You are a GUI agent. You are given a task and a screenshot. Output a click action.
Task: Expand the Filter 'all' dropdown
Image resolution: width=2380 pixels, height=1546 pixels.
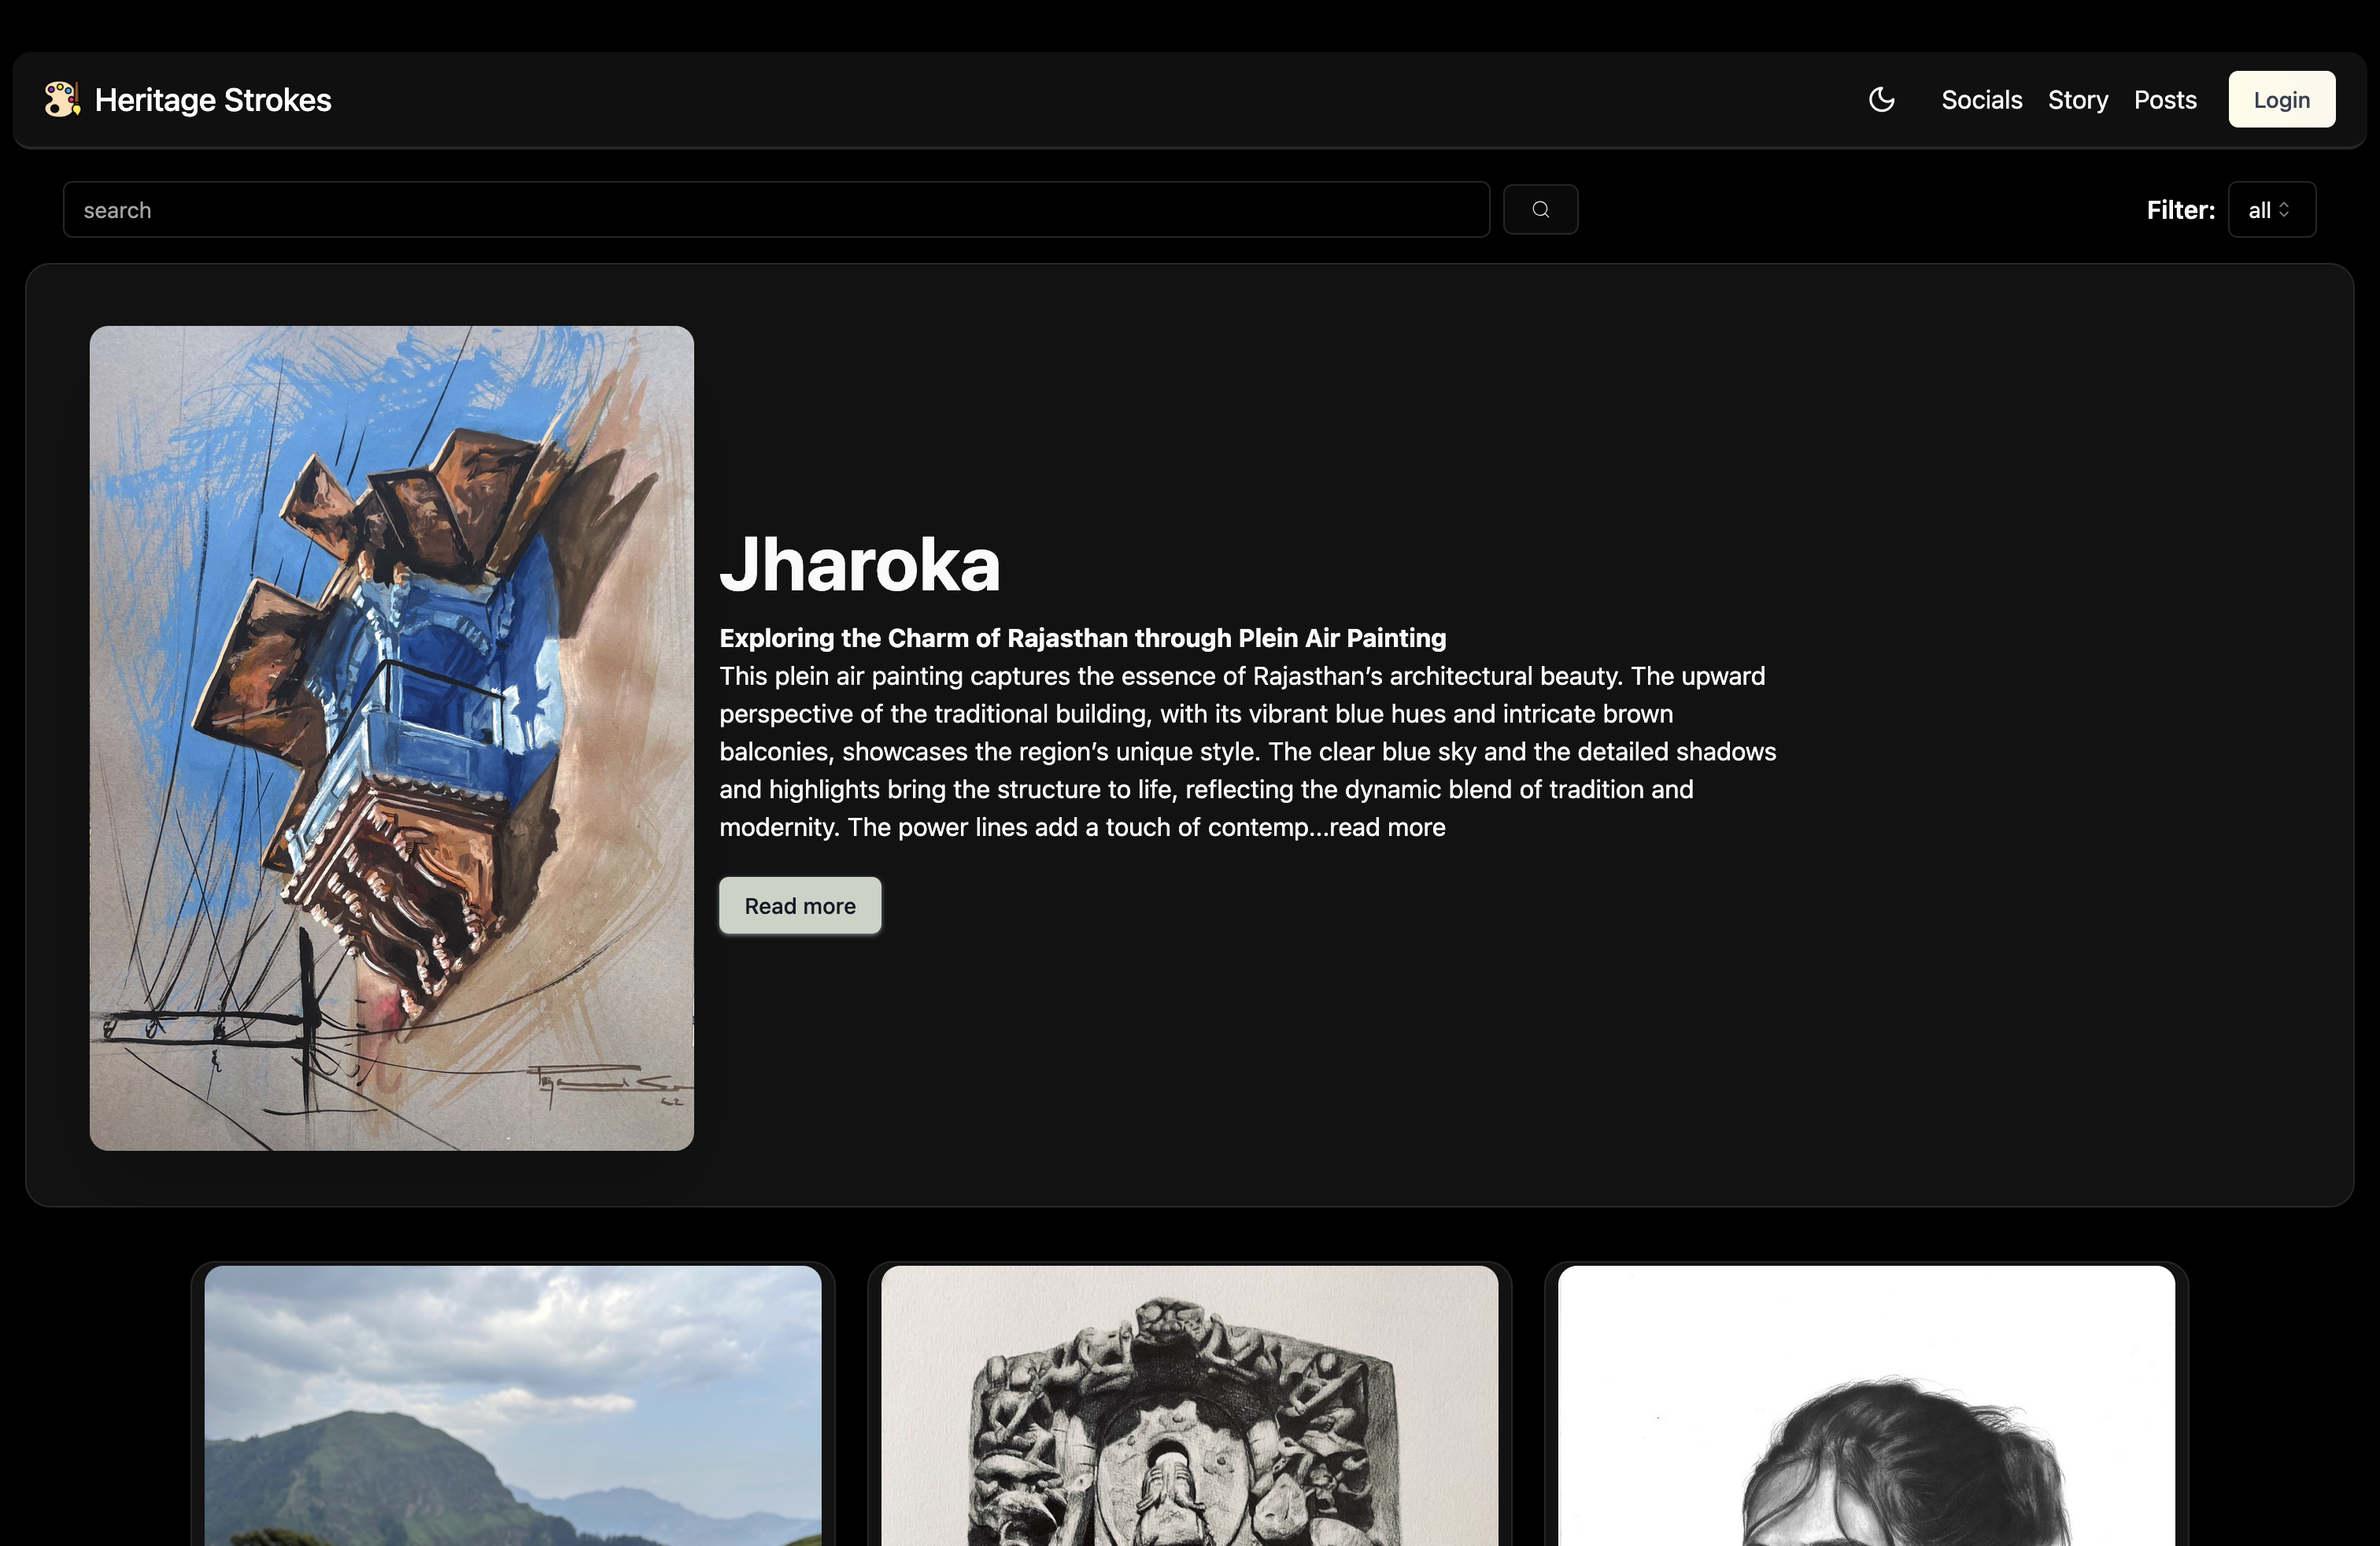click(x=2261, y=210)
